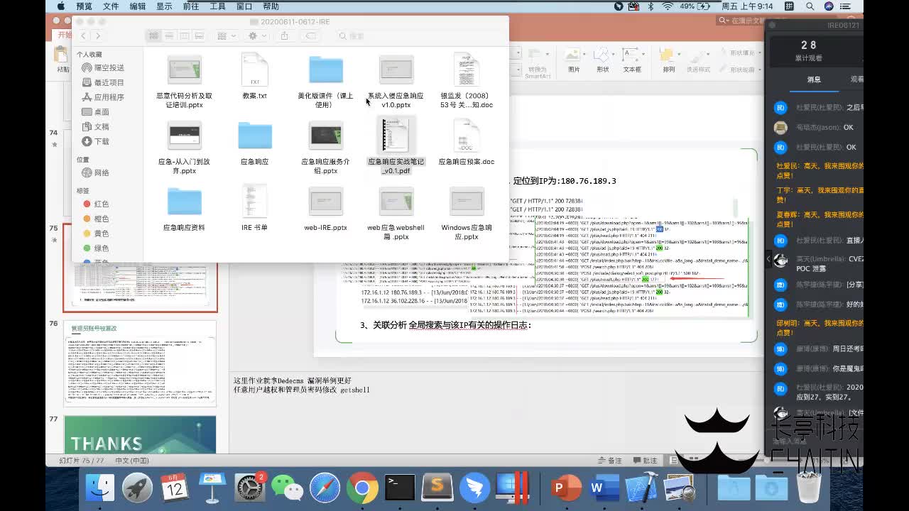Viewport: 909px width, 511px height.
Task: Open 文稿 in Finder sidebar
Action: [96, 126]
